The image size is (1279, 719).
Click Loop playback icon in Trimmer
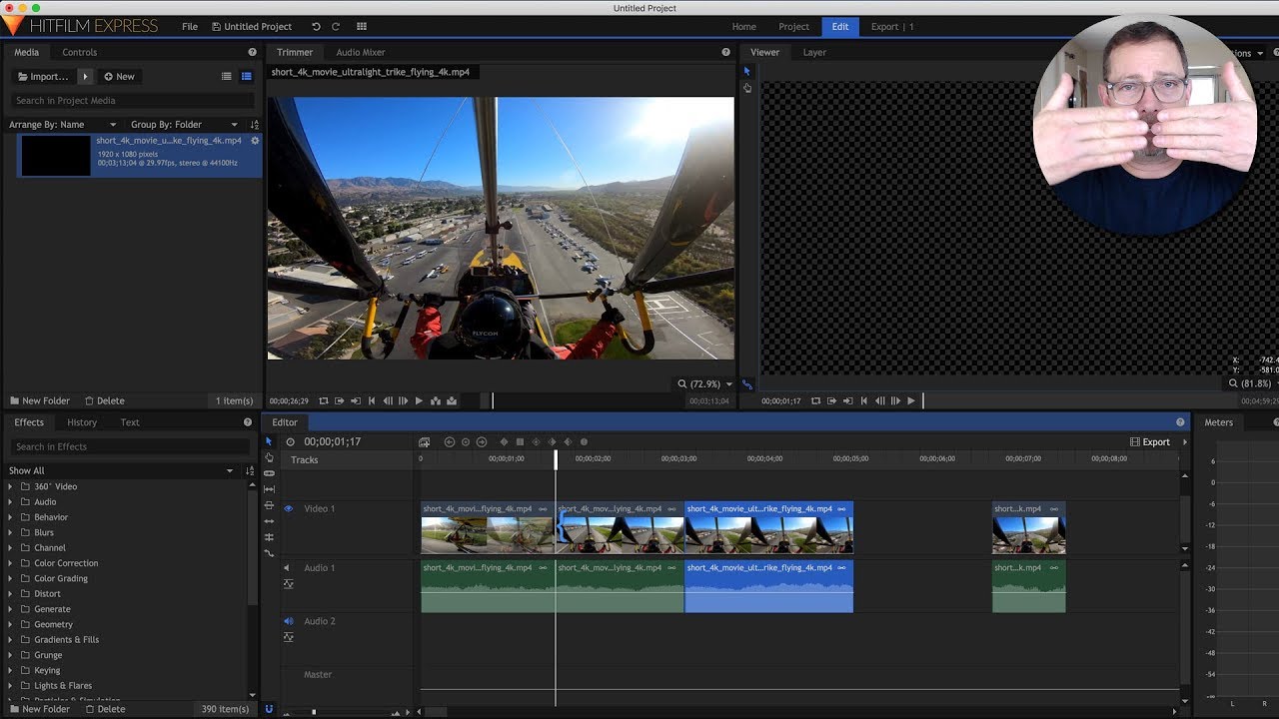click(324, 401)
